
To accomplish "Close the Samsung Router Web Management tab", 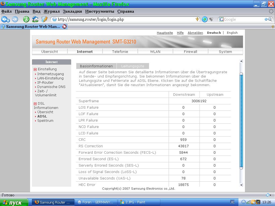I will coord(64,27).
